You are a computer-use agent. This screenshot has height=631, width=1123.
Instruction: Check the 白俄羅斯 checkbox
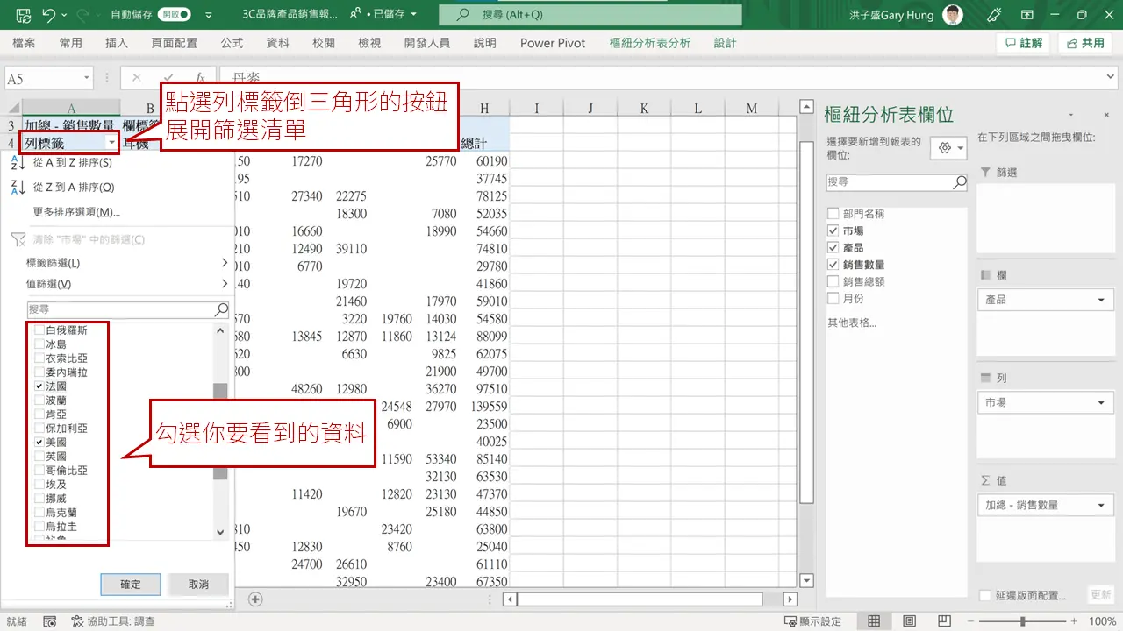tap(39, 330)
